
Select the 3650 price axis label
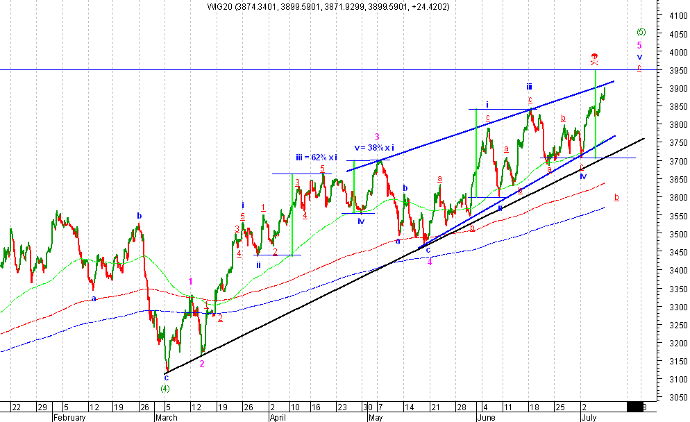pyautogui.click(x=678, y=180)
